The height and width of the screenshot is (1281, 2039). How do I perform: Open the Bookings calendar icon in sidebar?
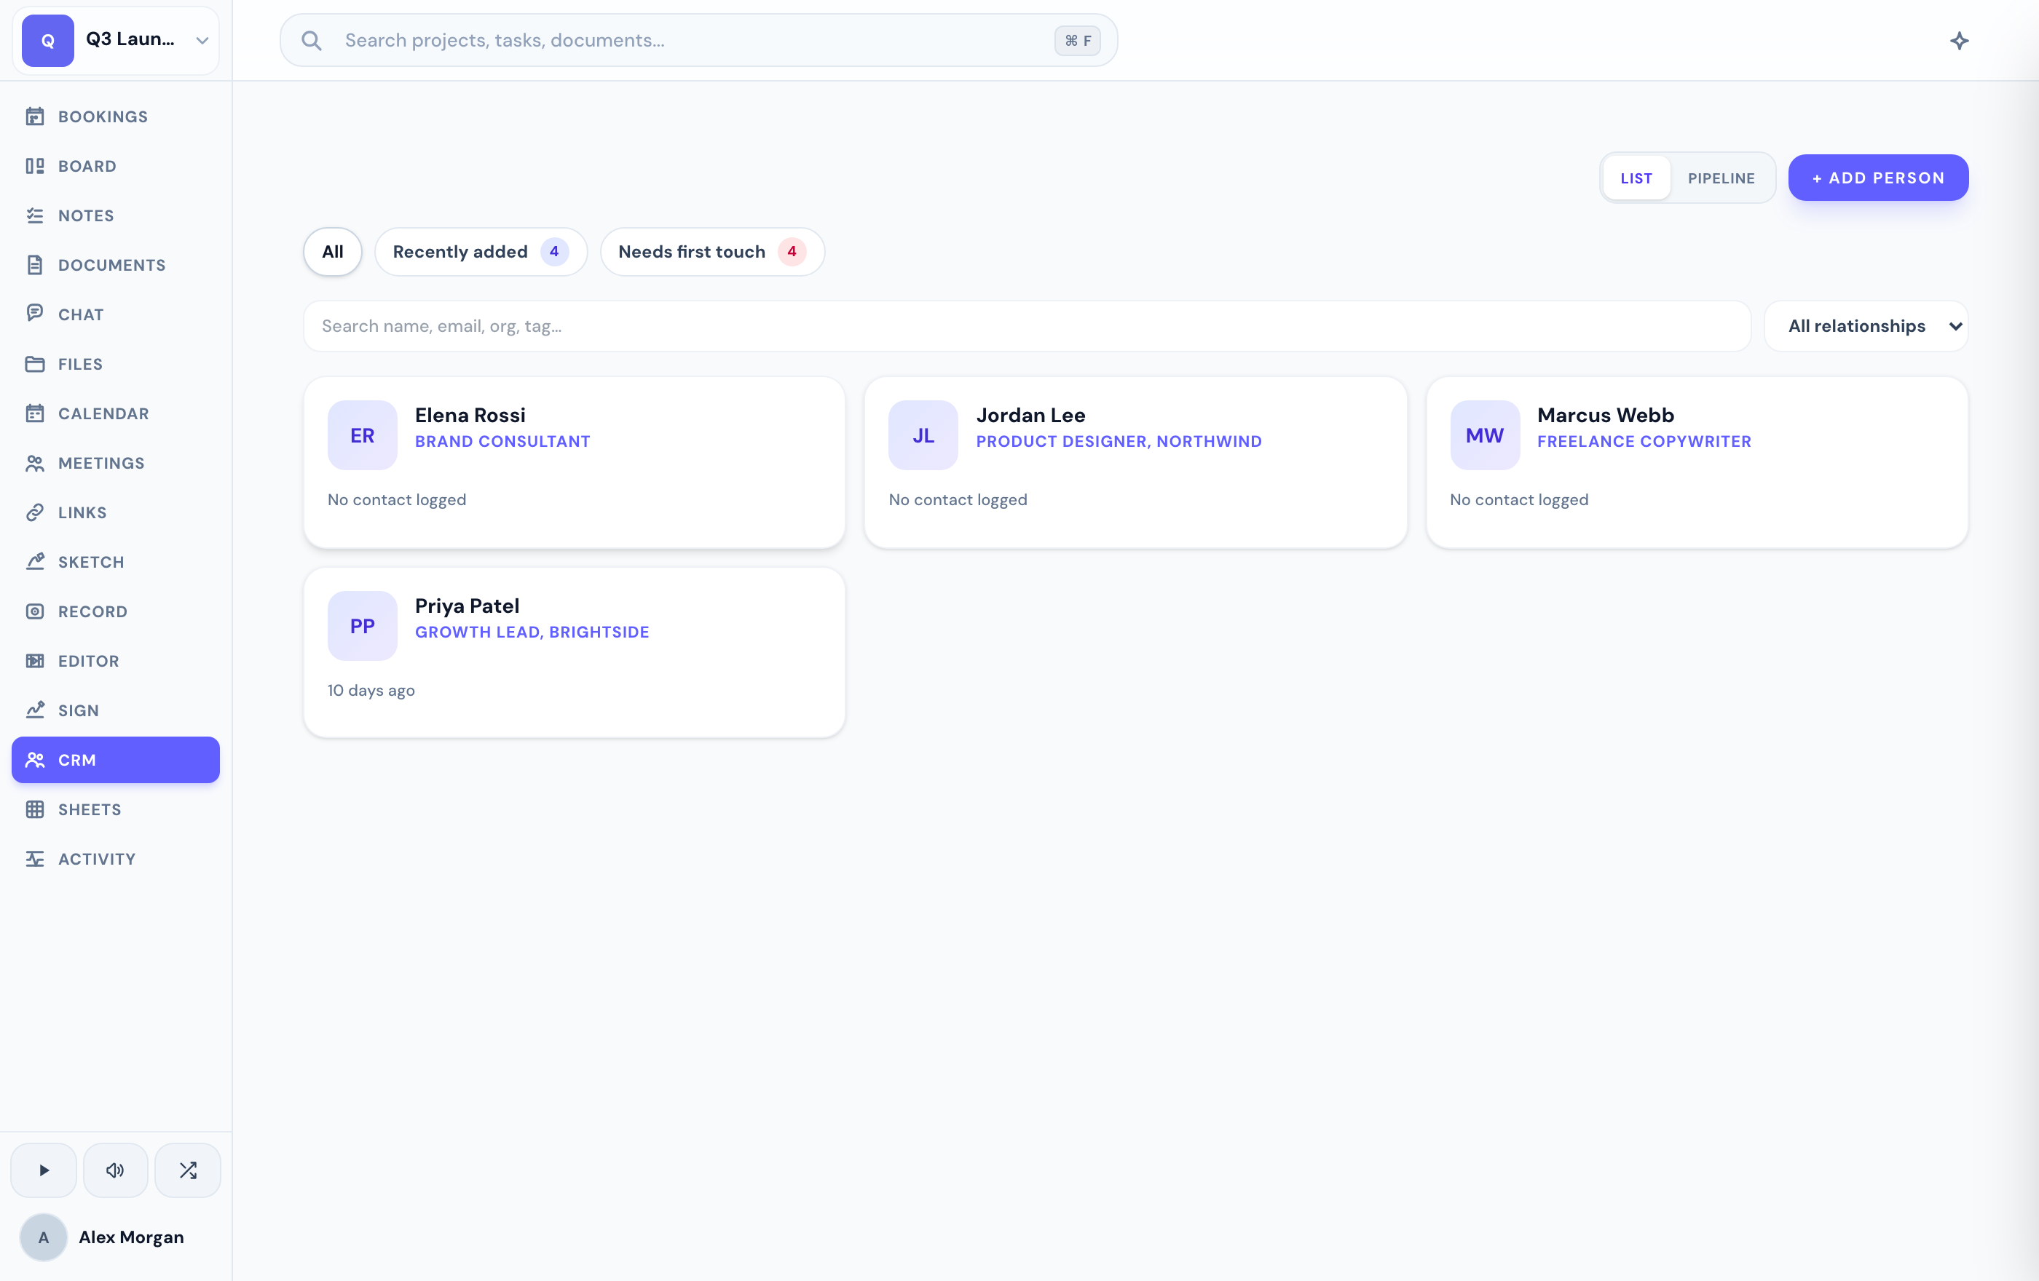[x=35, y=116]
